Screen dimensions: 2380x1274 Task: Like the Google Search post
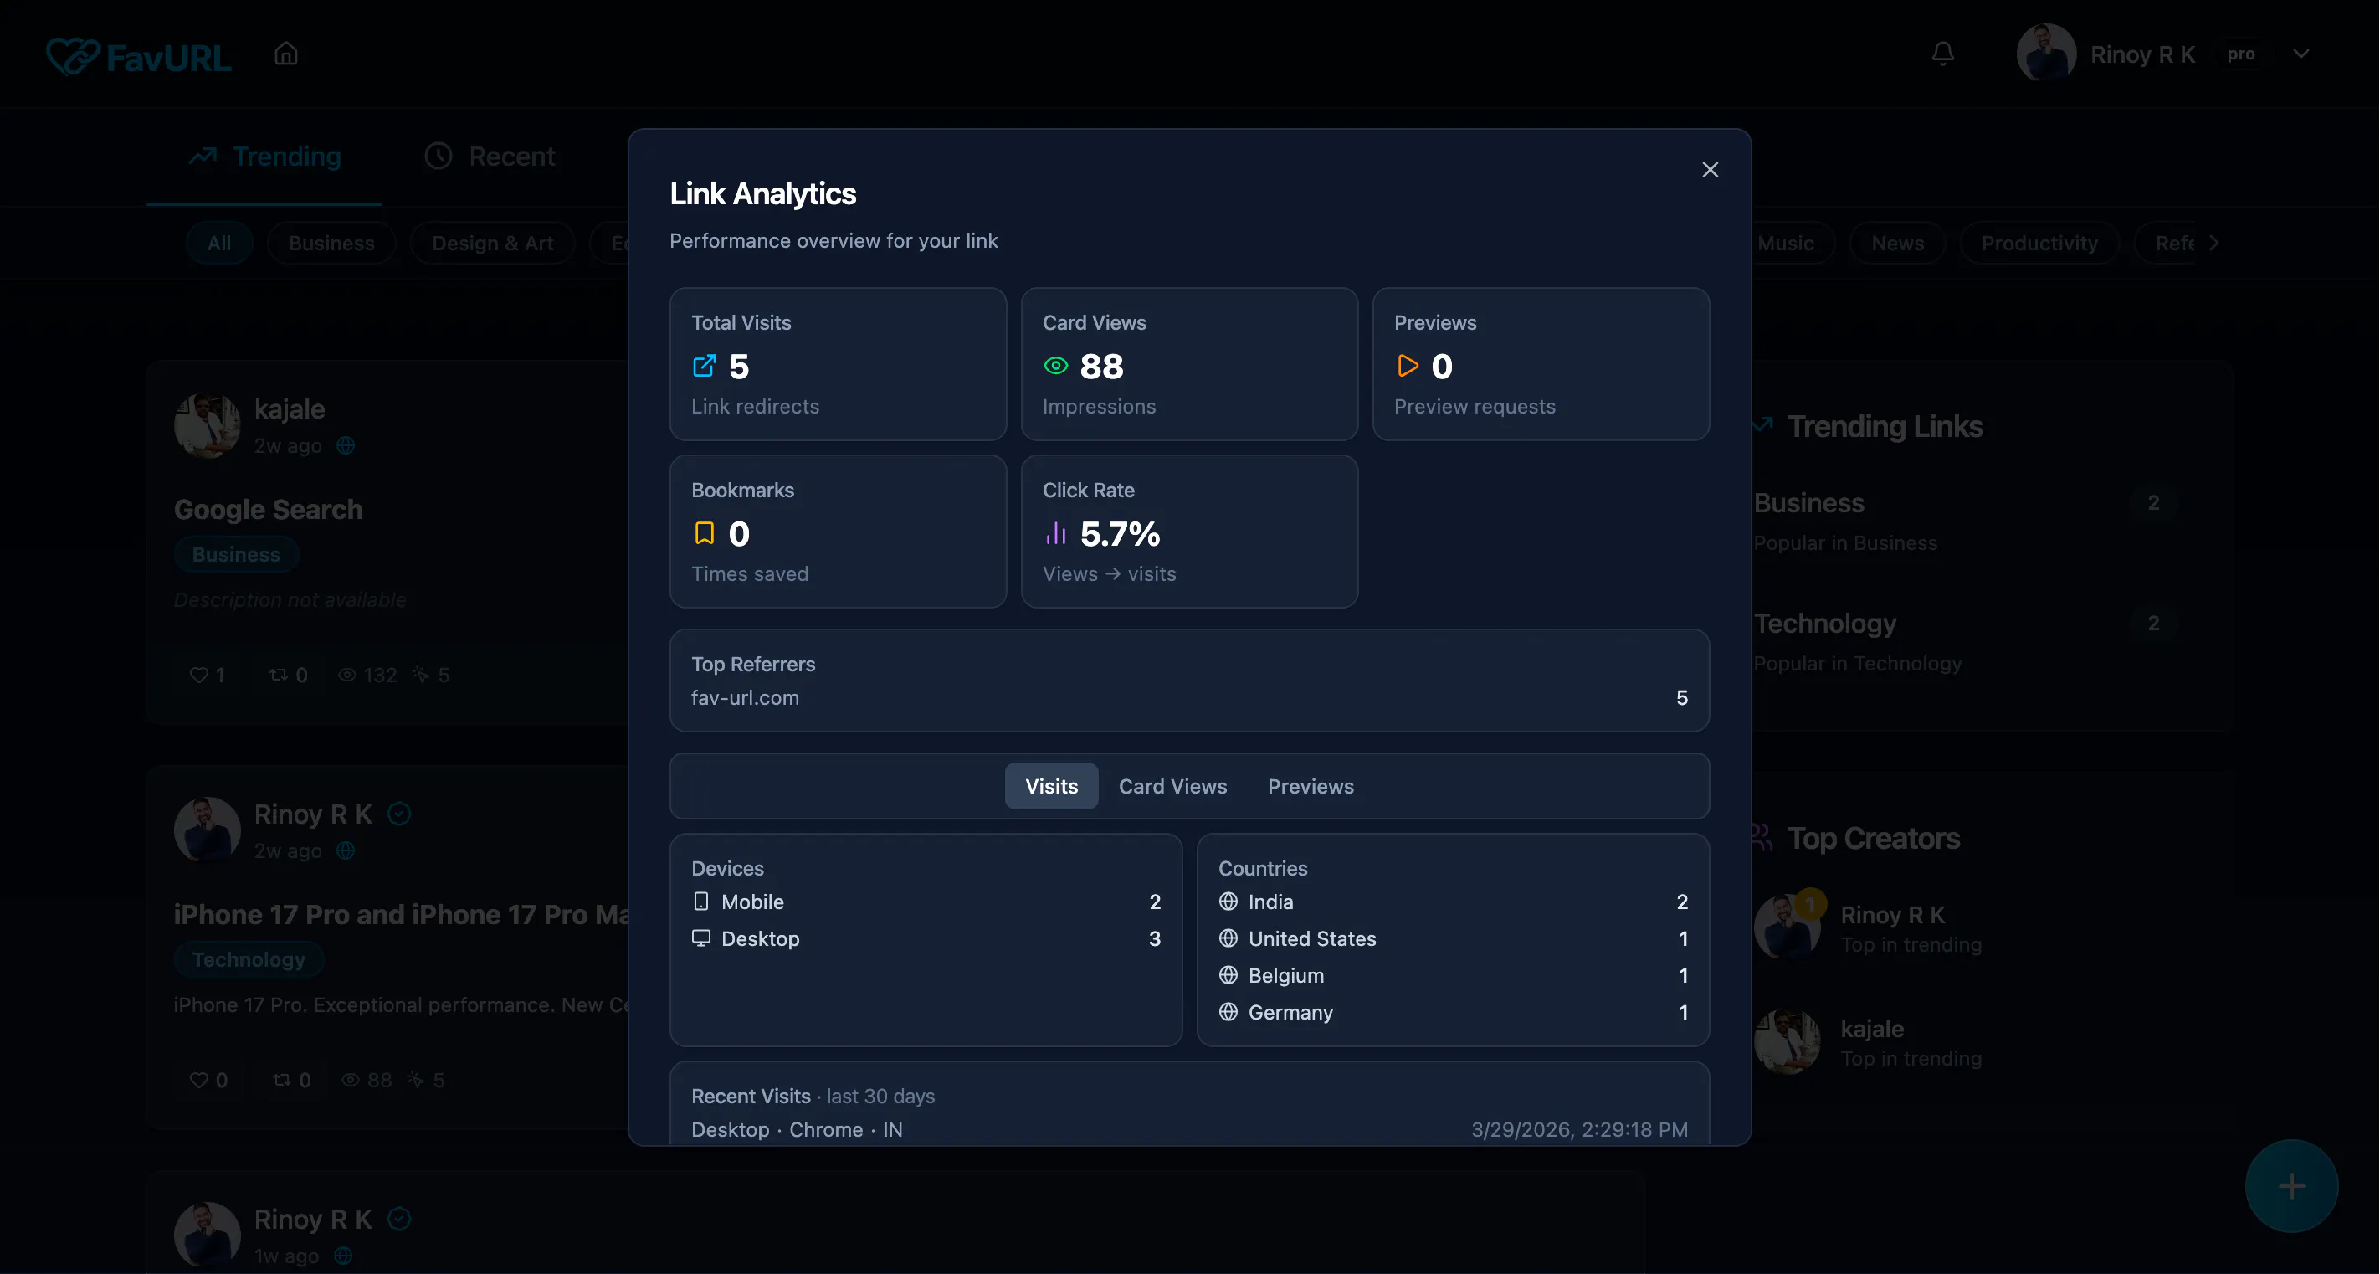(x=207, y=676)
